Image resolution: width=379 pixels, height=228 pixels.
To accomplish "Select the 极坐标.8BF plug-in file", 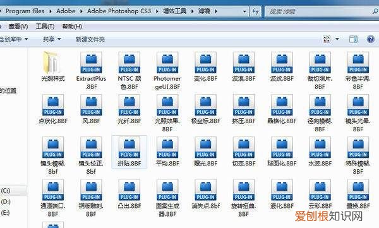I will coord(205,109).
